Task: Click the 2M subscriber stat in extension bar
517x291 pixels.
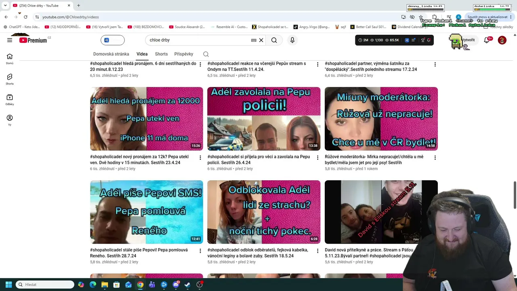Action: click(x=363, y=40)
